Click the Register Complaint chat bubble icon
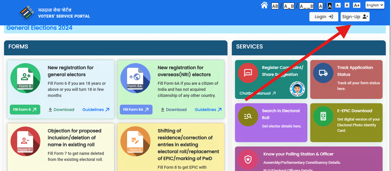This screenshot has height=171, width=391. (x=248, y=73)
